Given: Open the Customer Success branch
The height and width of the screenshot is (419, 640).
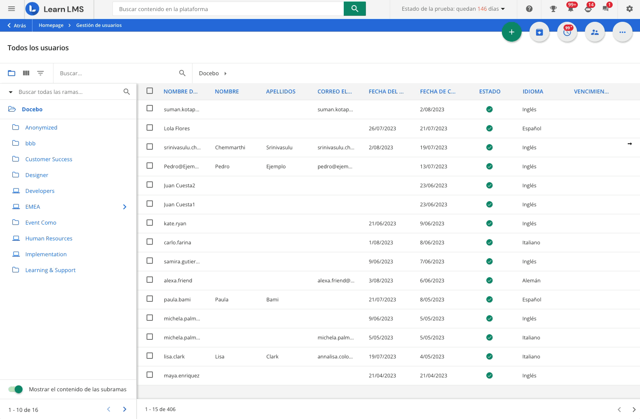Looking at the screenshot, I should pos(49,159).
